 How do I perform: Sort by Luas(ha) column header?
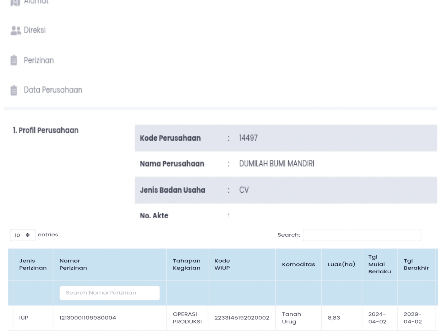tap(341, 264)
